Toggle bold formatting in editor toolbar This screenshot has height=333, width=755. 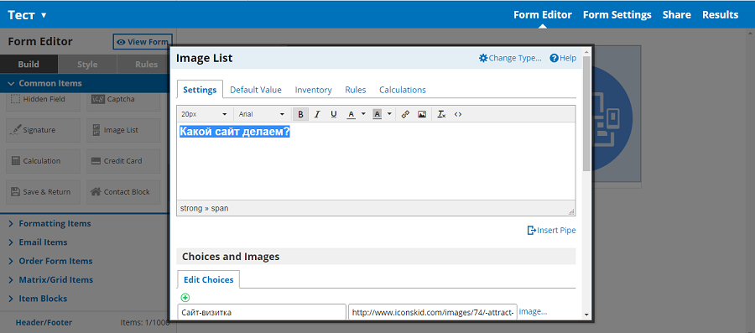(x=301, y=114)
